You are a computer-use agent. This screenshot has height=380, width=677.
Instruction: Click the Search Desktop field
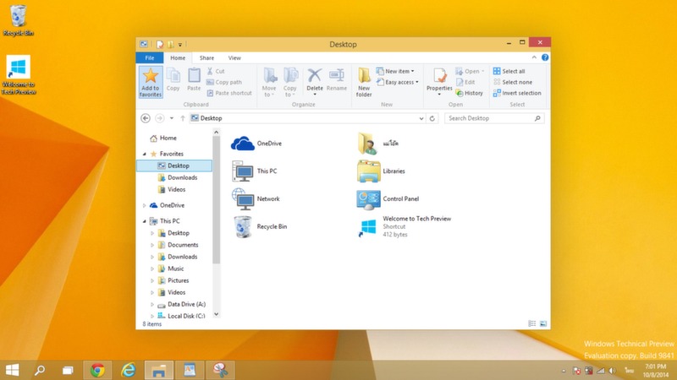(494, 118)
